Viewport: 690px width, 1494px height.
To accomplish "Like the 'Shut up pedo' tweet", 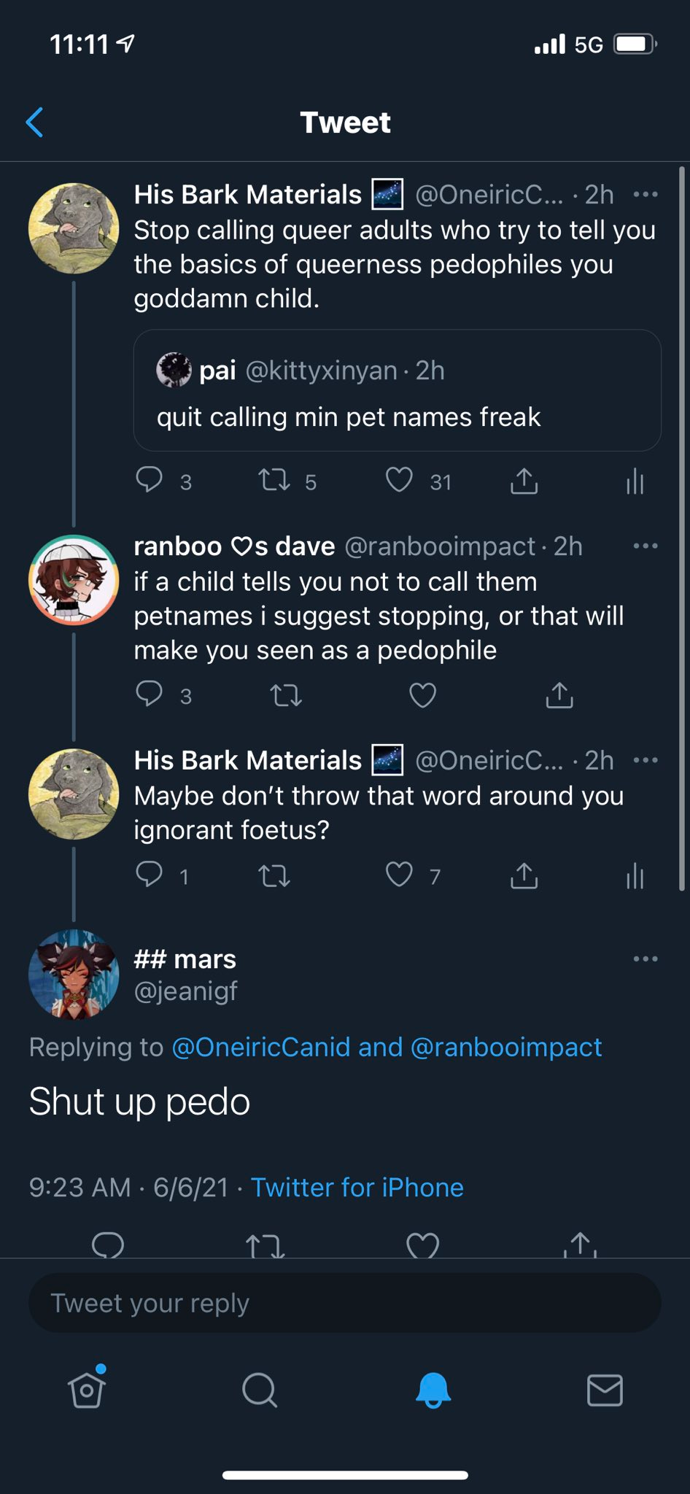I will pyautogui.click(x=422, y=1245).
